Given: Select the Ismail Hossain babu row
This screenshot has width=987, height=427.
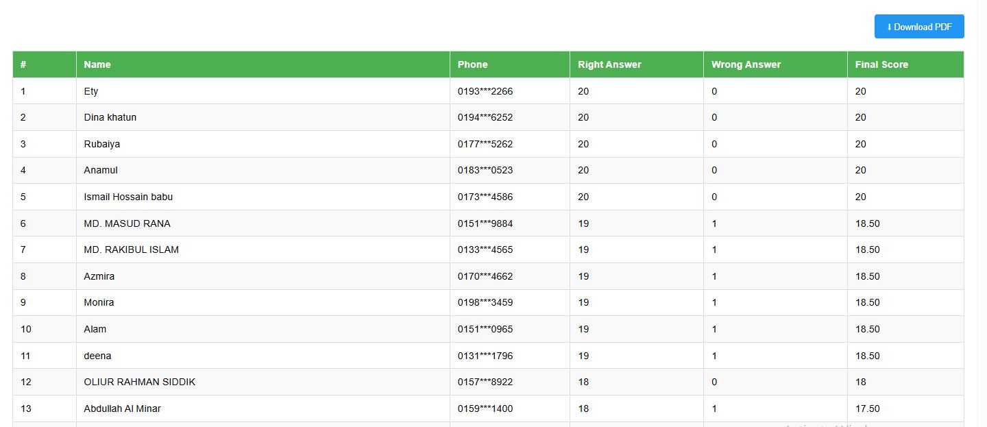Looking at the screenshot, I should click(128, 197).
